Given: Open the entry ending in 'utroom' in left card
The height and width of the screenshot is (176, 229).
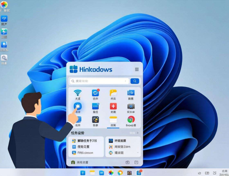Looking at the screenshot, I should click(x=82, y=153).
